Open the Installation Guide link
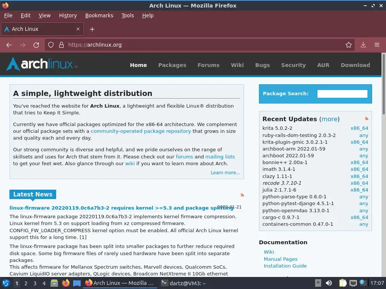 coord(285,266)
